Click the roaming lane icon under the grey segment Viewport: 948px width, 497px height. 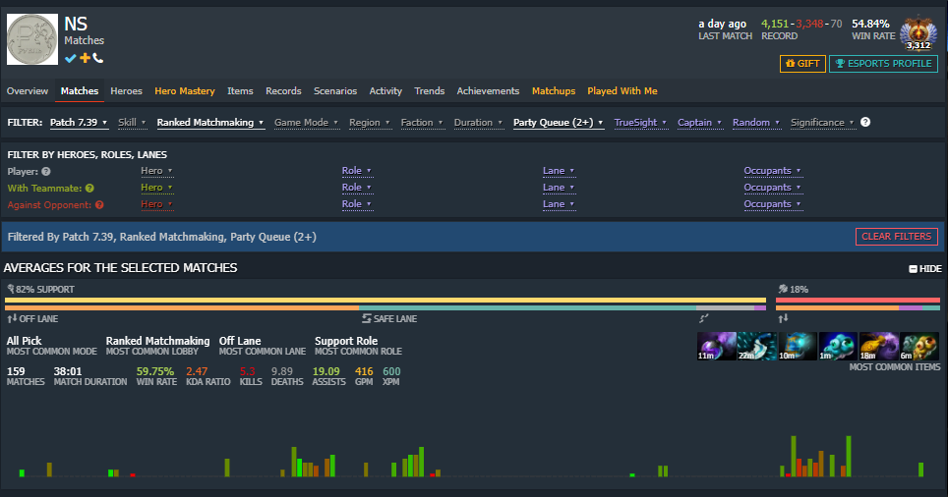pos(704,318)
